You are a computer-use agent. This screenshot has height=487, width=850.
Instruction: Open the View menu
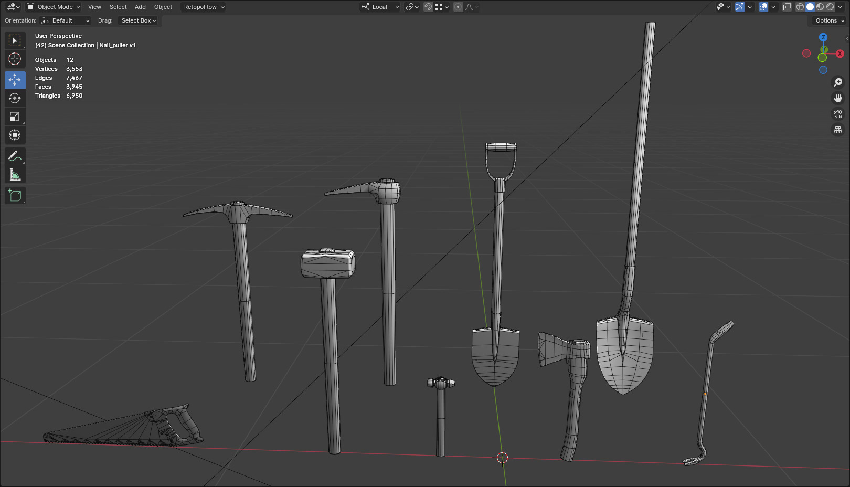point(94,7)
